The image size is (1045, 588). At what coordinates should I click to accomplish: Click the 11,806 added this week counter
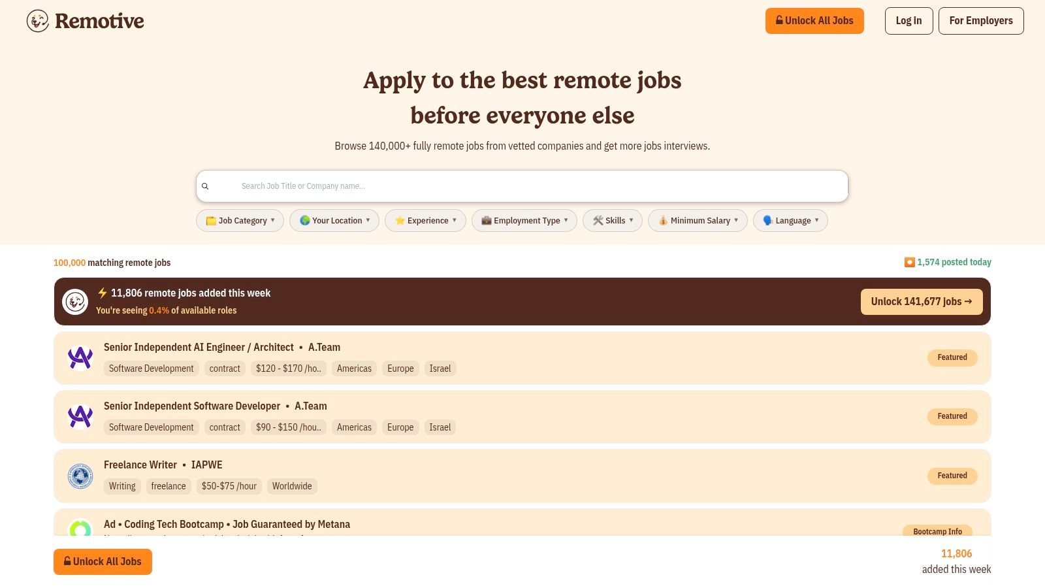point(956,561)
